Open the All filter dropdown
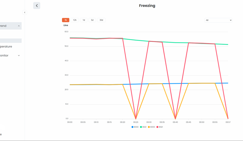 click(218, 20)
